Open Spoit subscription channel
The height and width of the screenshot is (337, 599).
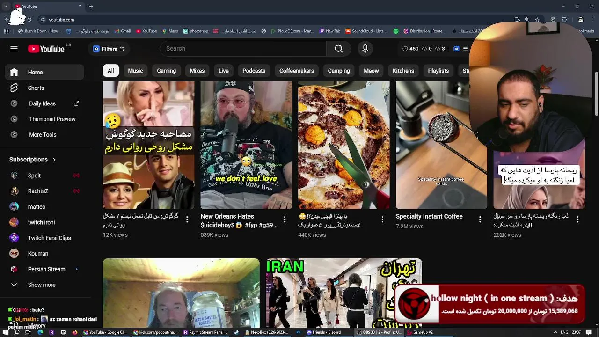pyautogui.click(x=44, y=176)
